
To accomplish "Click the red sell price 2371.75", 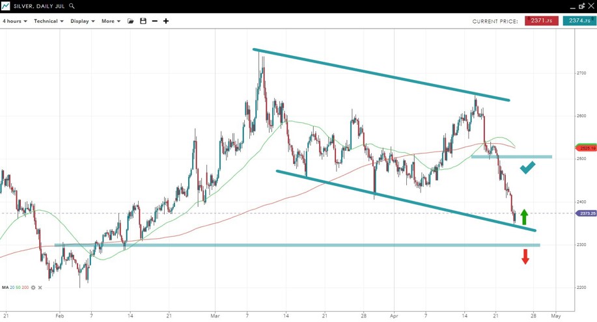I will 542,21.
